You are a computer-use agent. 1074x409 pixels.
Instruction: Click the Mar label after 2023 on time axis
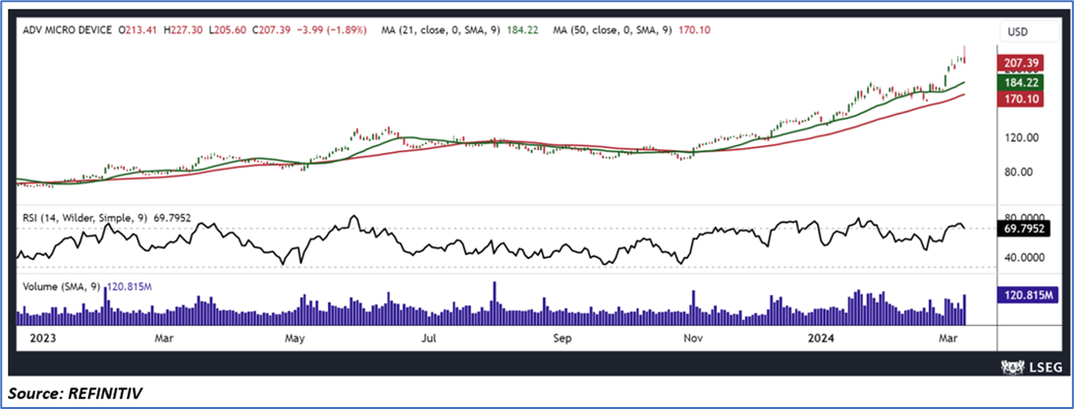click(x=164, y=337)
